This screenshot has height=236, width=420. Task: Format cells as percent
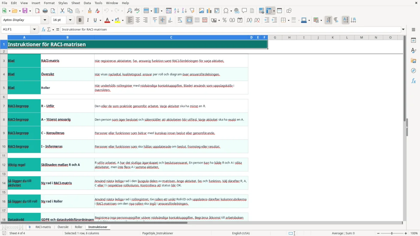(224, 20)
